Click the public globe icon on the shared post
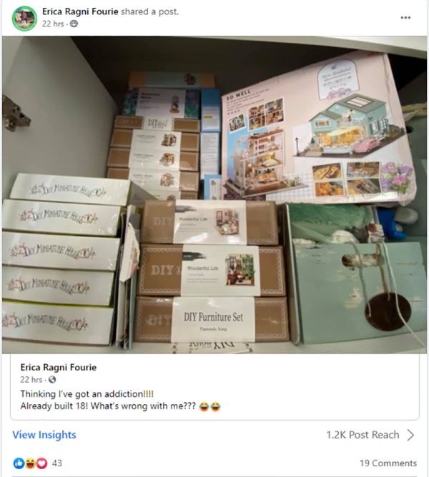Image resolution: width=429 pixels, height=477 pixels. (52, 379)
